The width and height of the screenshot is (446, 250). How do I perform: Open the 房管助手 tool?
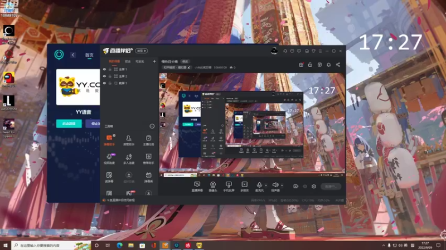129,141
